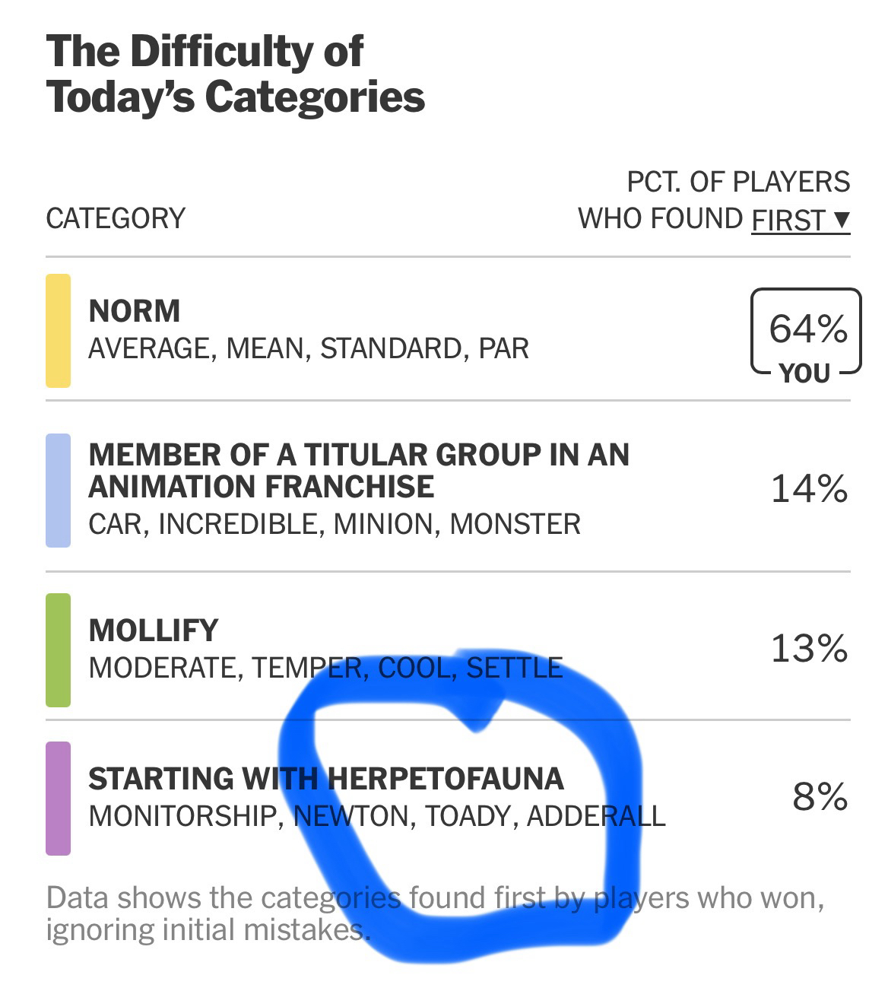Viewport: 888px width, 991px height.
Task: Click the 13% percentage value
Action: tap(808, 649)
